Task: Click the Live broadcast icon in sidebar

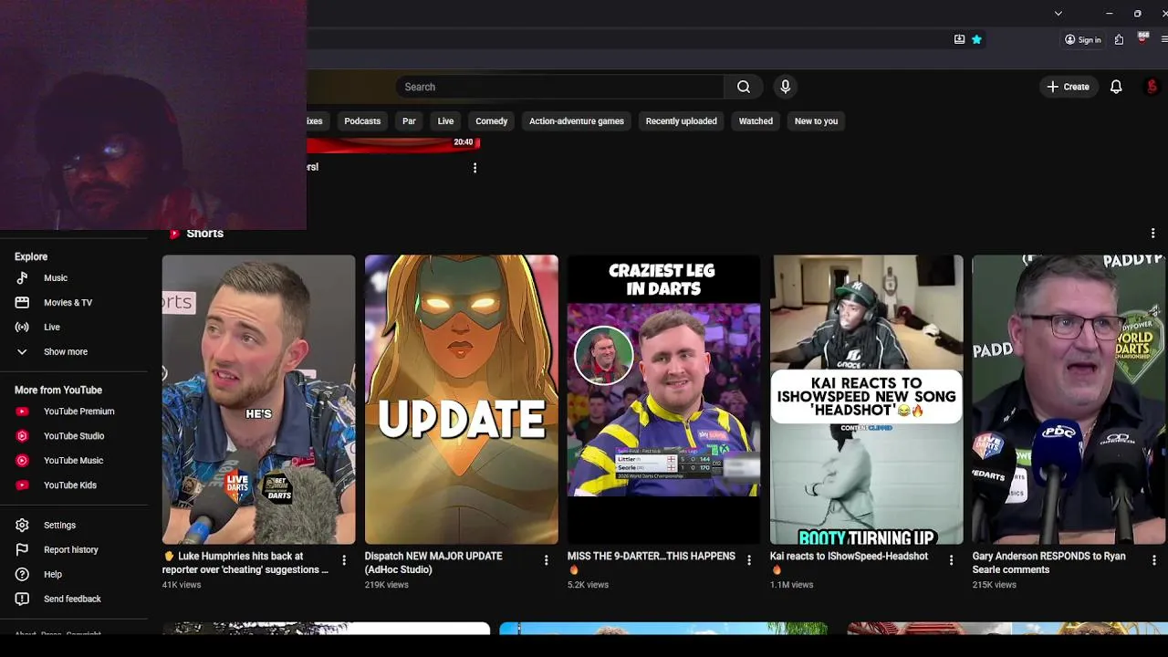Action: [22, 328]
